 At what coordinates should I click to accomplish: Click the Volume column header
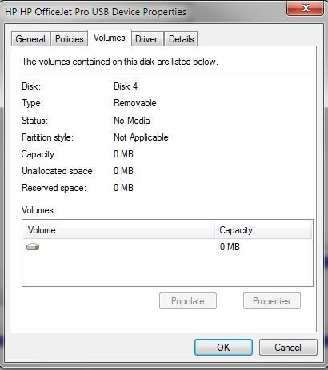pos(118,230)
